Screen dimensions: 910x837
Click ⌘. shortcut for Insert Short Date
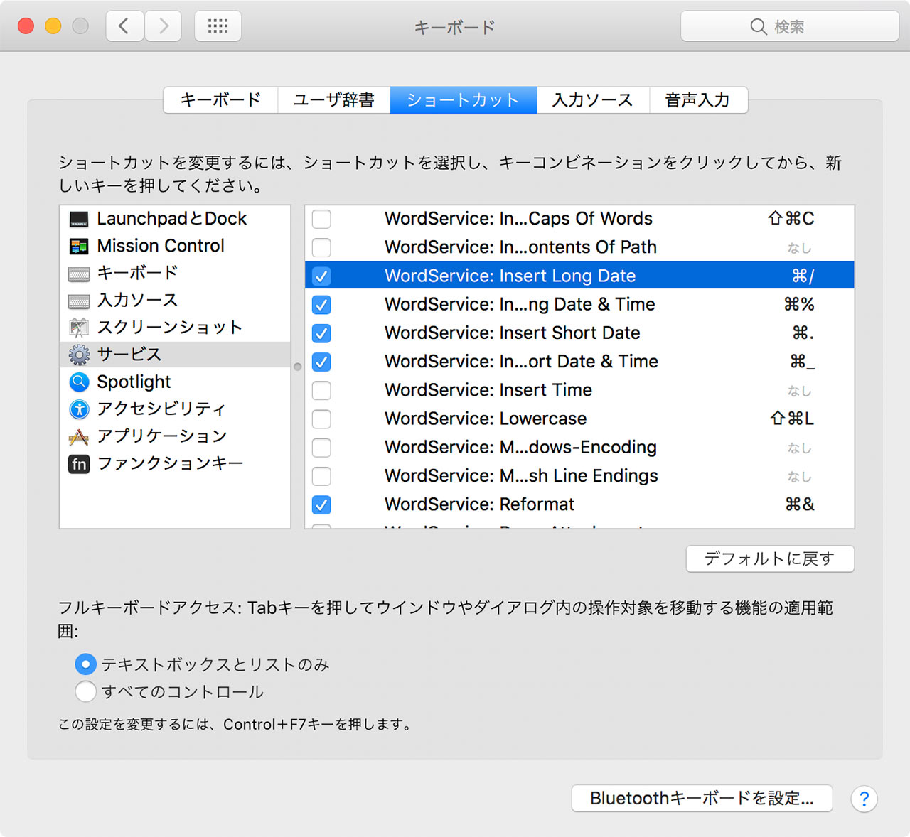803,333
